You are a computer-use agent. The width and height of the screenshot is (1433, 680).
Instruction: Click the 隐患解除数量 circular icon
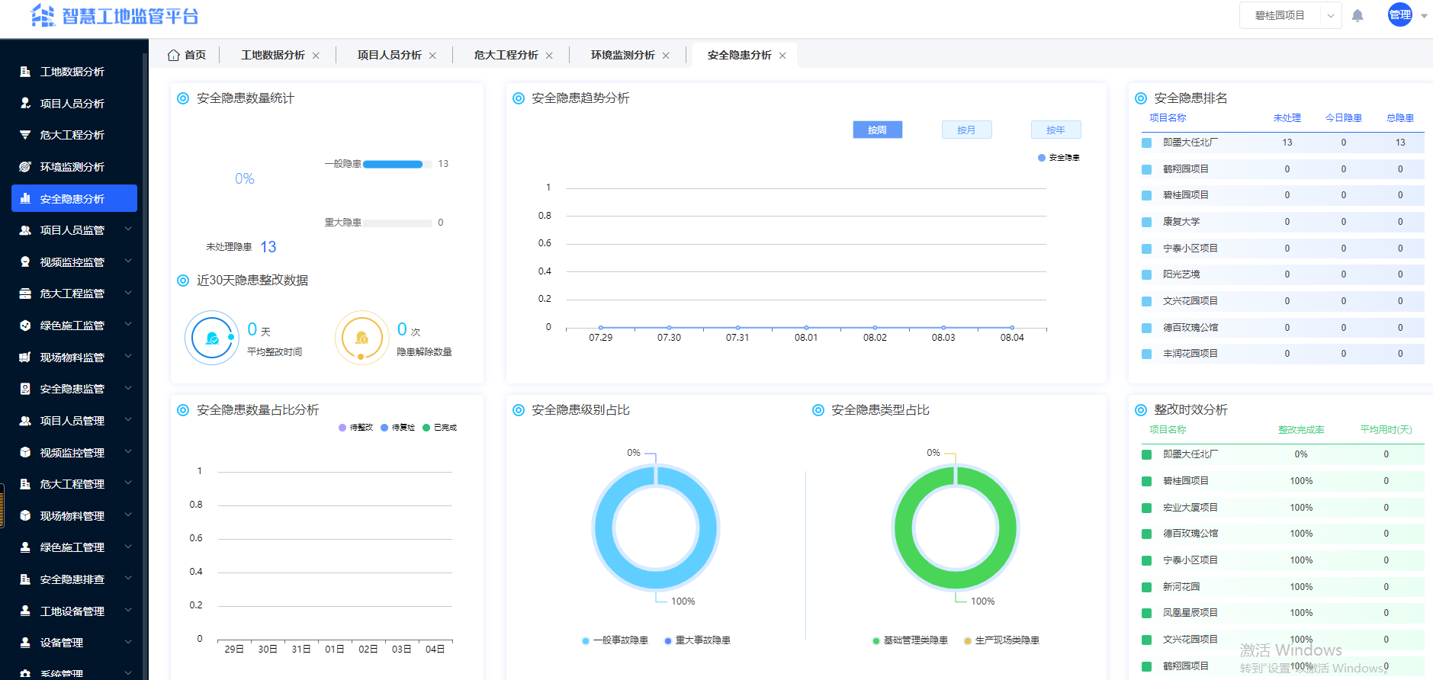[x=361, y=338]
